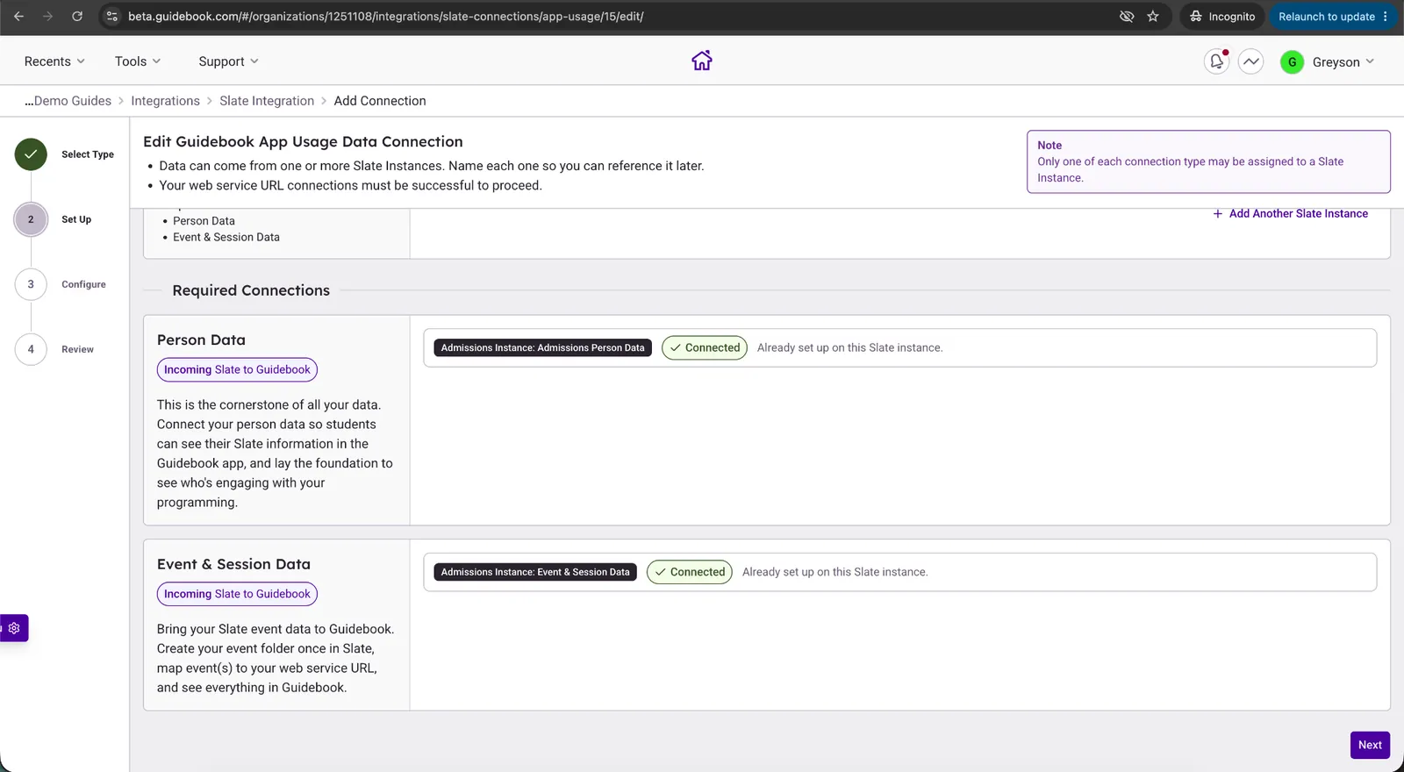
Task: Click the Select Type step label
Action: tap(88, 154)
